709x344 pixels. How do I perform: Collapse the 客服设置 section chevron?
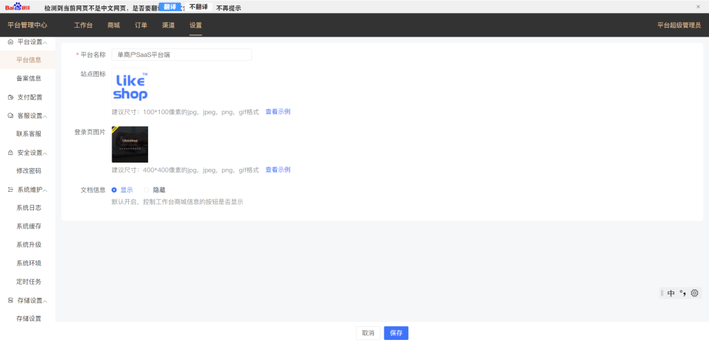pyautogui.click(x=46, y=116)
